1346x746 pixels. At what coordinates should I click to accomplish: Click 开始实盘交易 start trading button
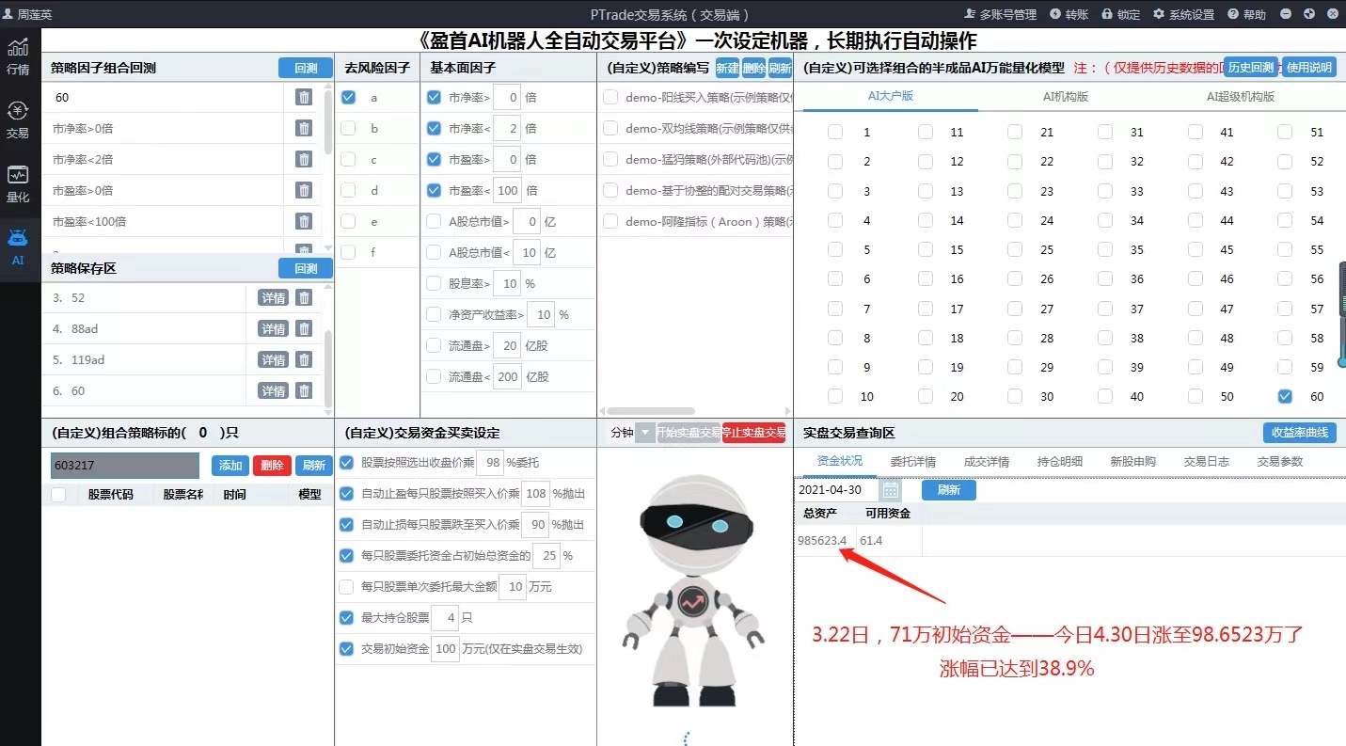689,433
